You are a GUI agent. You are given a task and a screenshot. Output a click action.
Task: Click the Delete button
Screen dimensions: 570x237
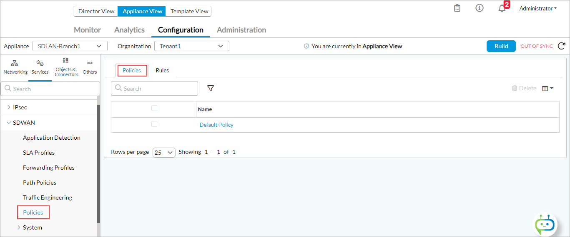click(524, 88)
